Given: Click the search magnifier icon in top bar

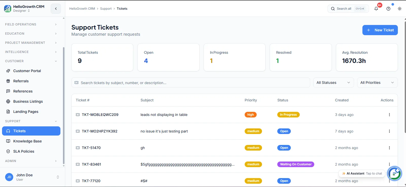Looking at the screenshot, I should (333, 9).
